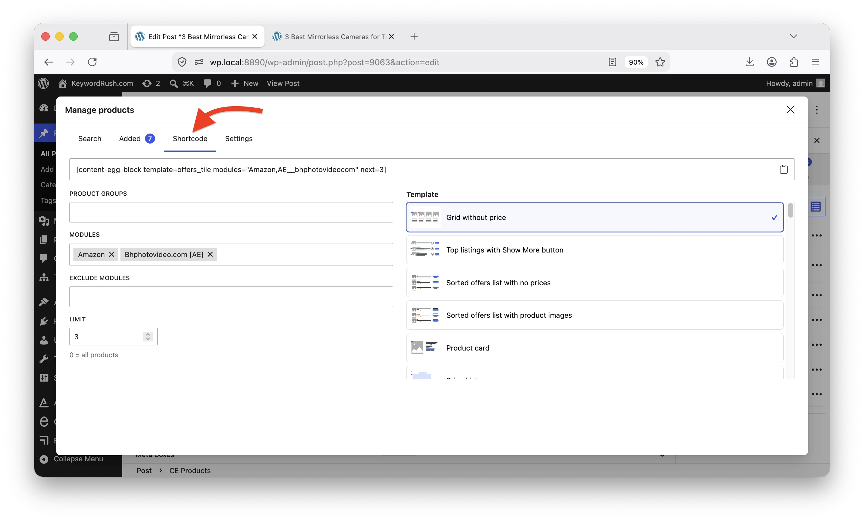864x522 pixels.
Task: Open the Firefox account icon
Action: click(x=771, y=62)
